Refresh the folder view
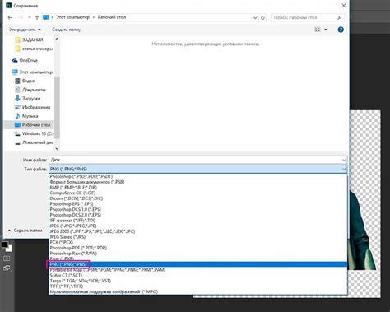 click(262, 17)
